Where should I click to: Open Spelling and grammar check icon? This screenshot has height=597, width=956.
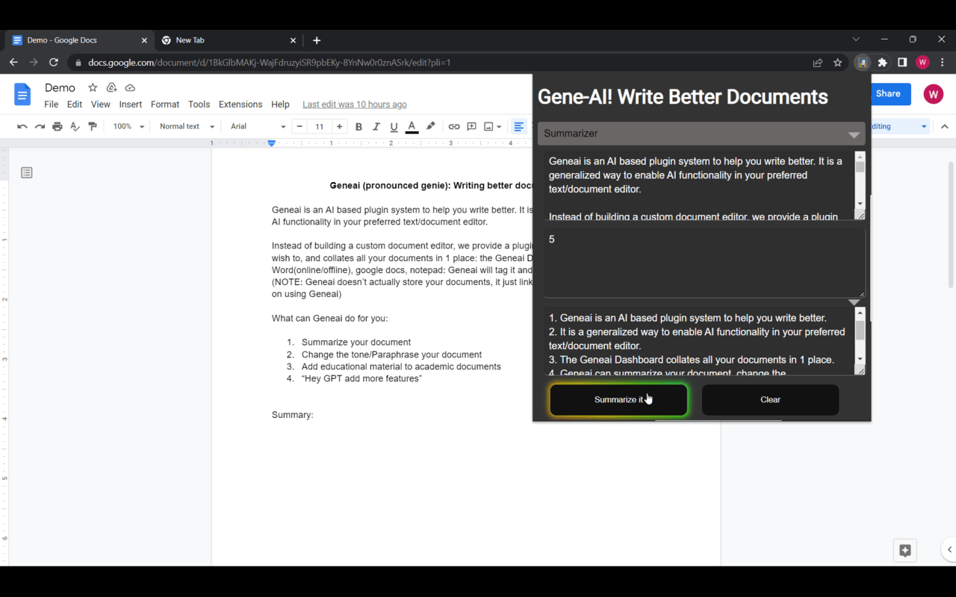[x=74, y=126]
